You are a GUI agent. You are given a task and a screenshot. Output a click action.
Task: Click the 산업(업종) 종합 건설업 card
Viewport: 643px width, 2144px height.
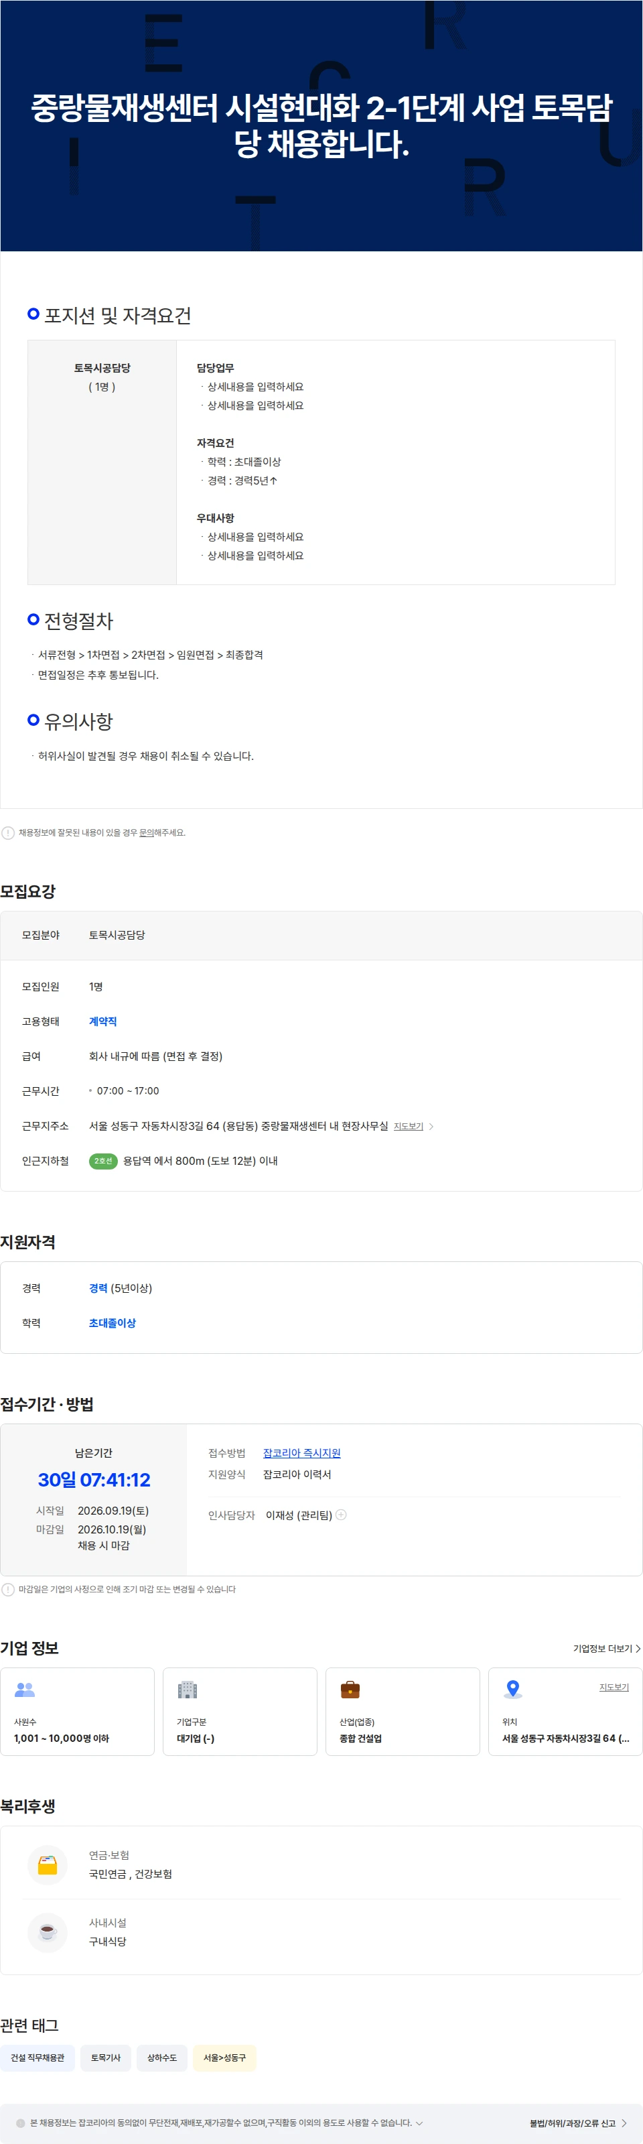(x=403, y=1711)
